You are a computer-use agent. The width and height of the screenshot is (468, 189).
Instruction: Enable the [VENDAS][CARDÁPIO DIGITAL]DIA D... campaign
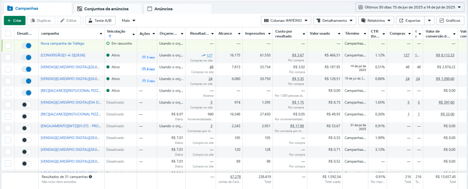(27, 104)
